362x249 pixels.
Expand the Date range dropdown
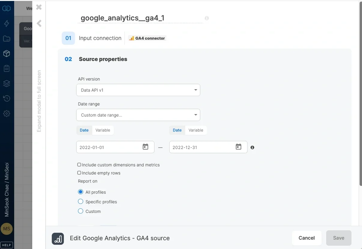point(138,115)
